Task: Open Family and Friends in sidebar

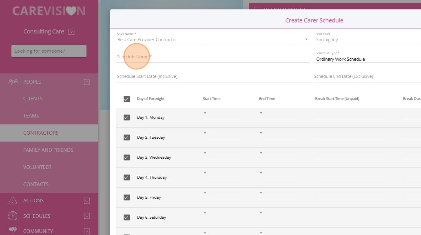Action: click(x=48, y=150)
